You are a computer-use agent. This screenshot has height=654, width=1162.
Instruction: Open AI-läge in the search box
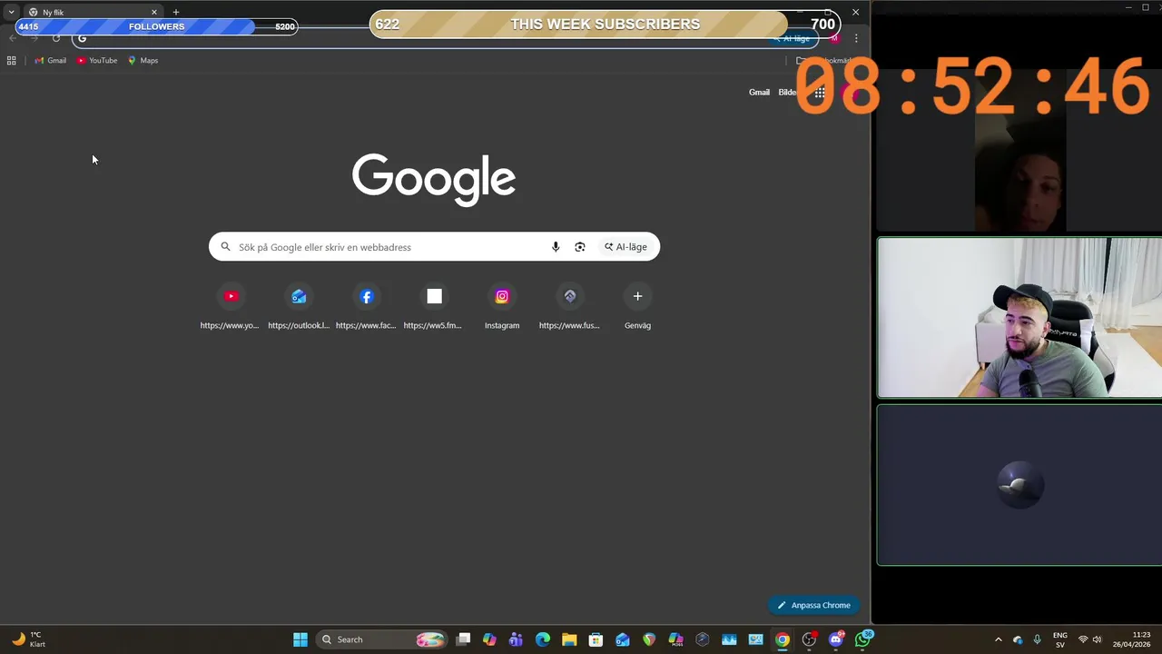click(625, 247)
